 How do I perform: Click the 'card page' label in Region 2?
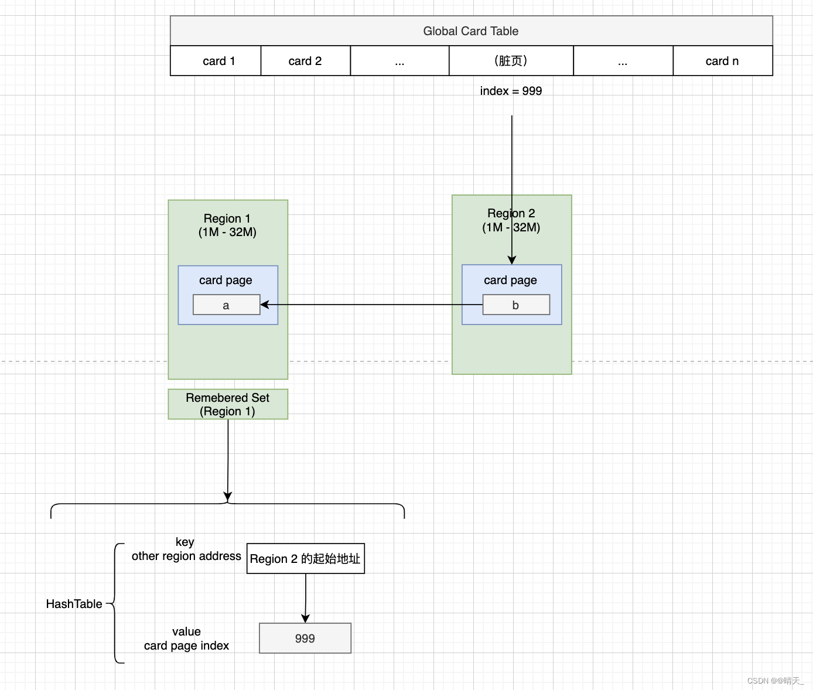tap(510, 280)
